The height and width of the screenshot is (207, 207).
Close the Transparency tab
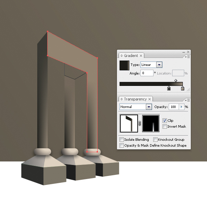pyautogui.click(x=149, y=99)
